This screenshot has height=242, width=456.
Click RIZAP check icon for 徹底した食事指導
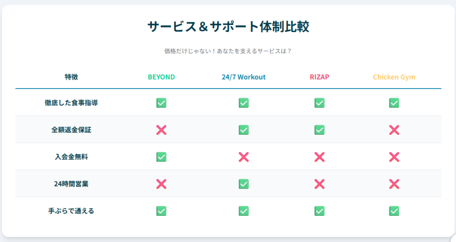(x=319, y=103)
